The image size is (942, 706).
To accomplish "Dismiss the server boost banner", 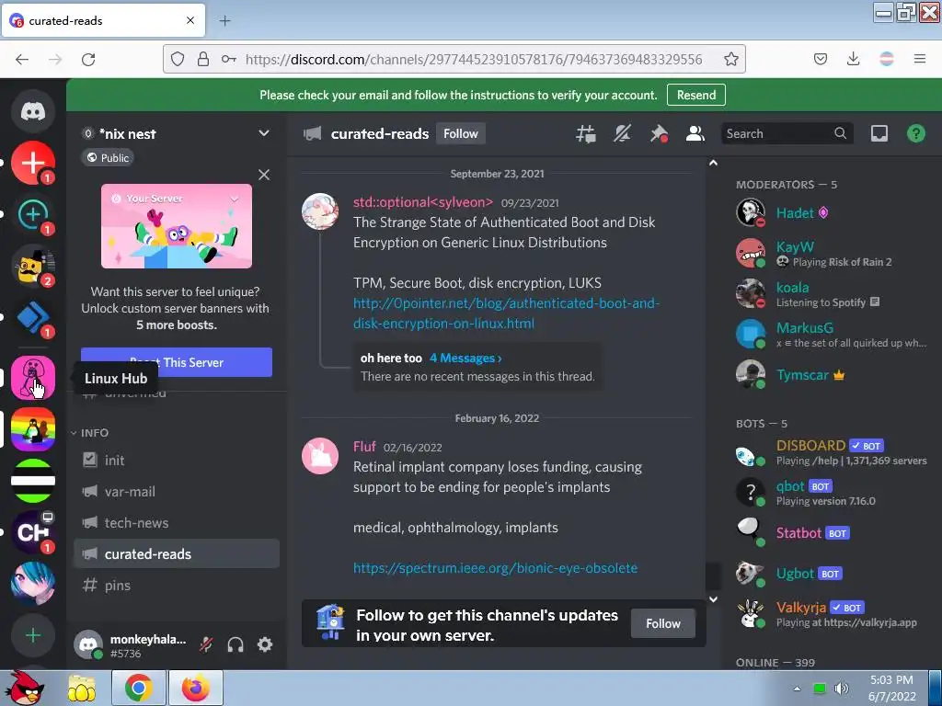I will 264,175.
